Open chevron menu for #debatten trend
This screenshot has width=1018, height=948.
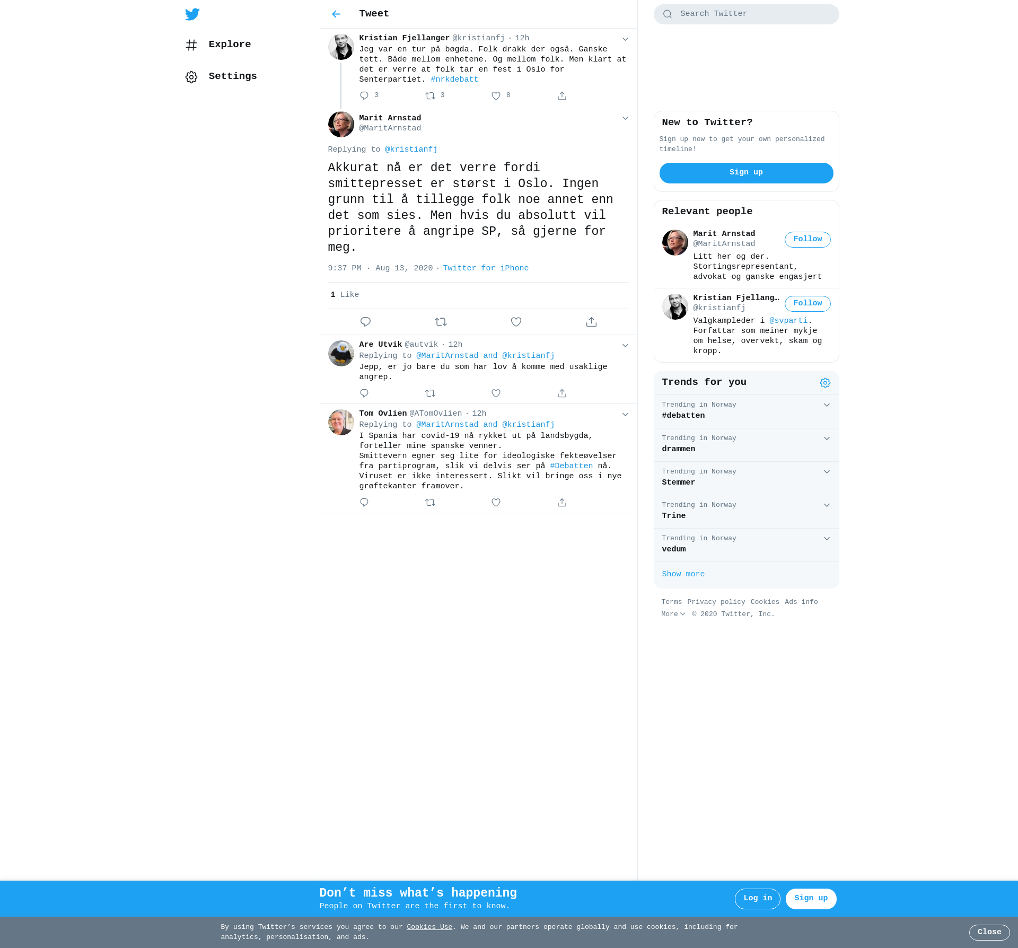(827, 405)
